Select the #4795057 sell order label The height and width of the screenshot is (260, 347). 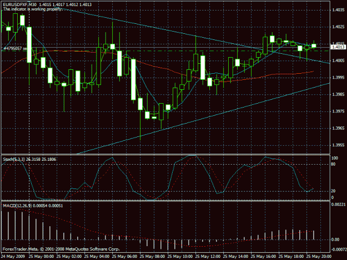(15, 48)
